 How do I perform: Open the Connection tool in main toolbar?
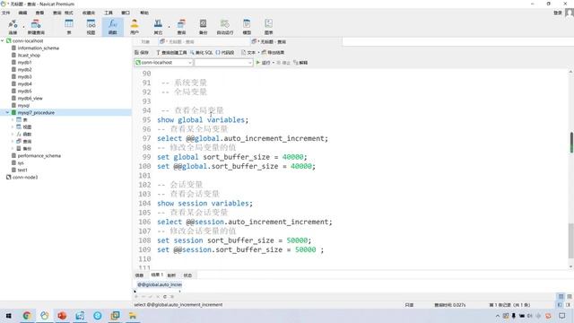(13, 27)
